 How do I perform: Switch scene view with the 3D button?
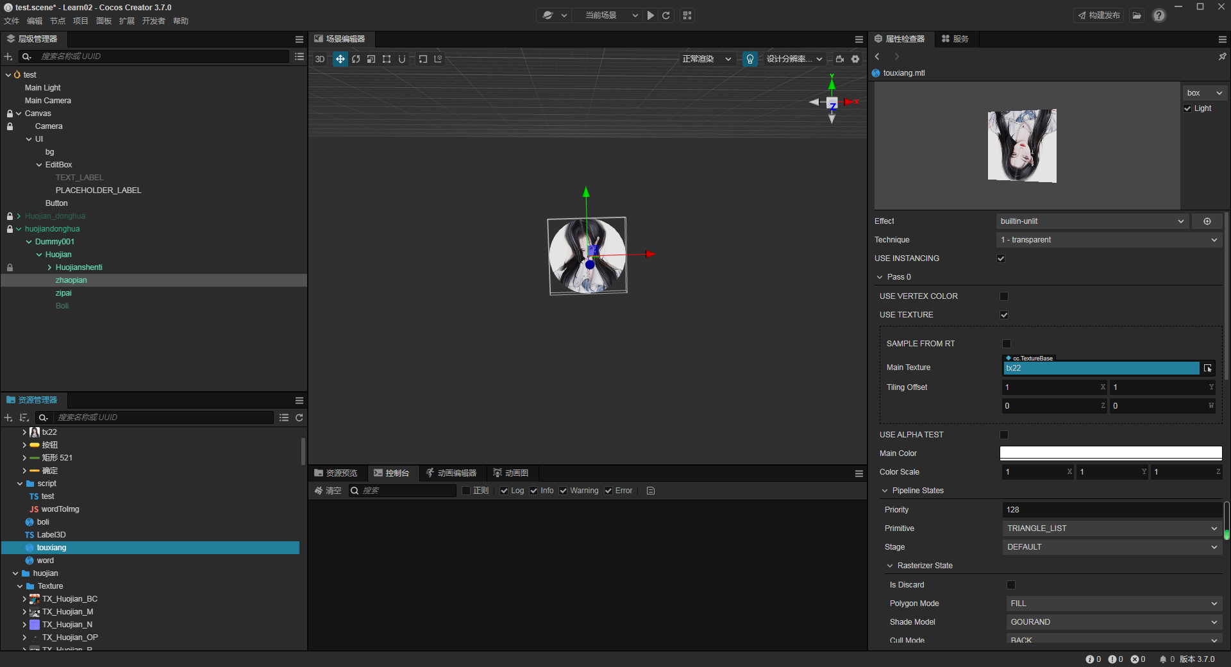tap(320, 59)
